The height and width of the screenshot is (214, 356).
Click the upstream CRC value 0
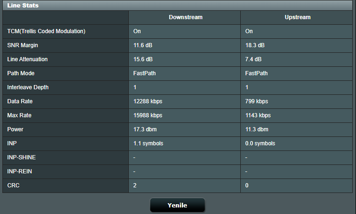tap(247, 185)
